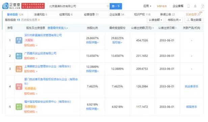Sort by 认缴出资日期 column arrows
208x122 pixels.
click(176, 28)
